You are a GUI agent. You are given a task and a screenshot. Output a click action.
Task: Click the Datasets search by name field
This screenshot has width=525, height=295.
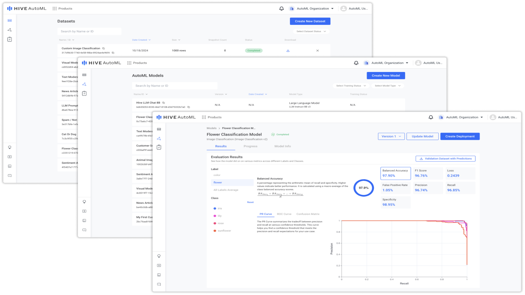[x=89, y=31]
